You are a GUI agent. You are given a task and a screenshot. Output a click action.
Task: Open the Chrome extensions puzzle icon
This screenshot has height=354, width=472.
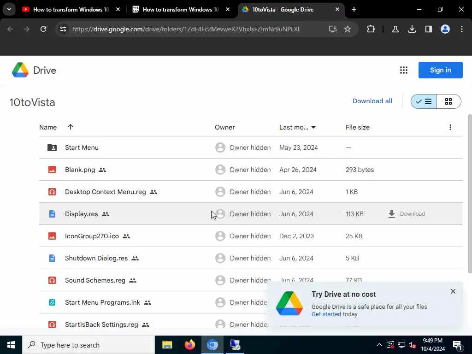coord(371,29)
